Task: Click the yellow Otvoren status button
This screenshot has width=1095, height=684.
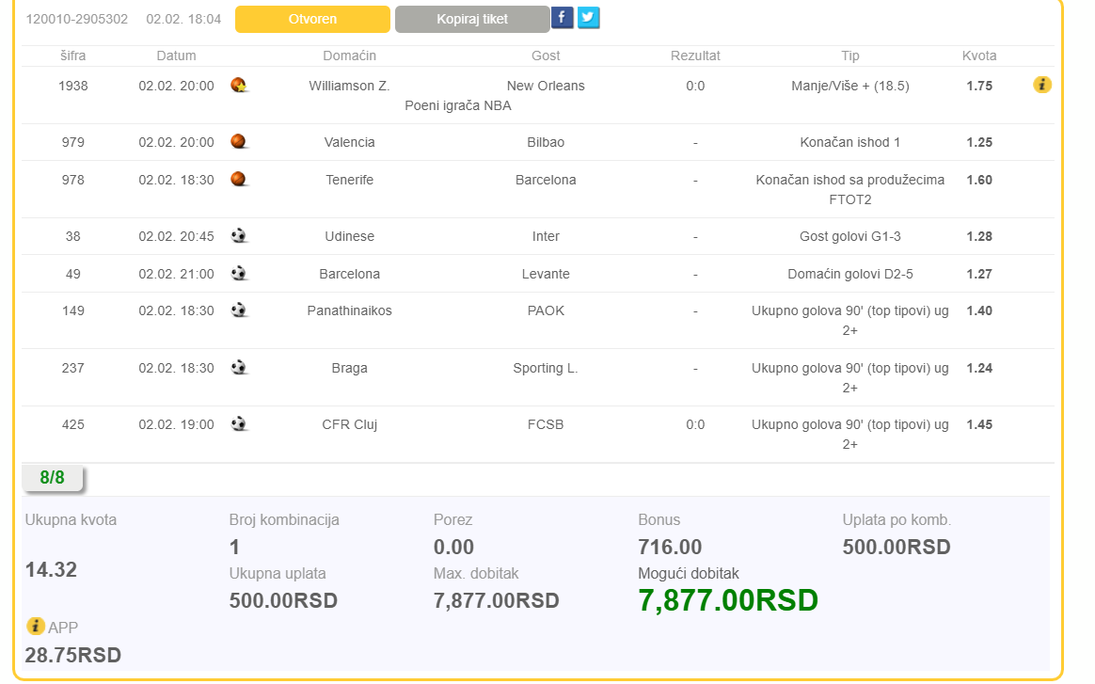Action: pyautogui.click(x=313, y=19)
